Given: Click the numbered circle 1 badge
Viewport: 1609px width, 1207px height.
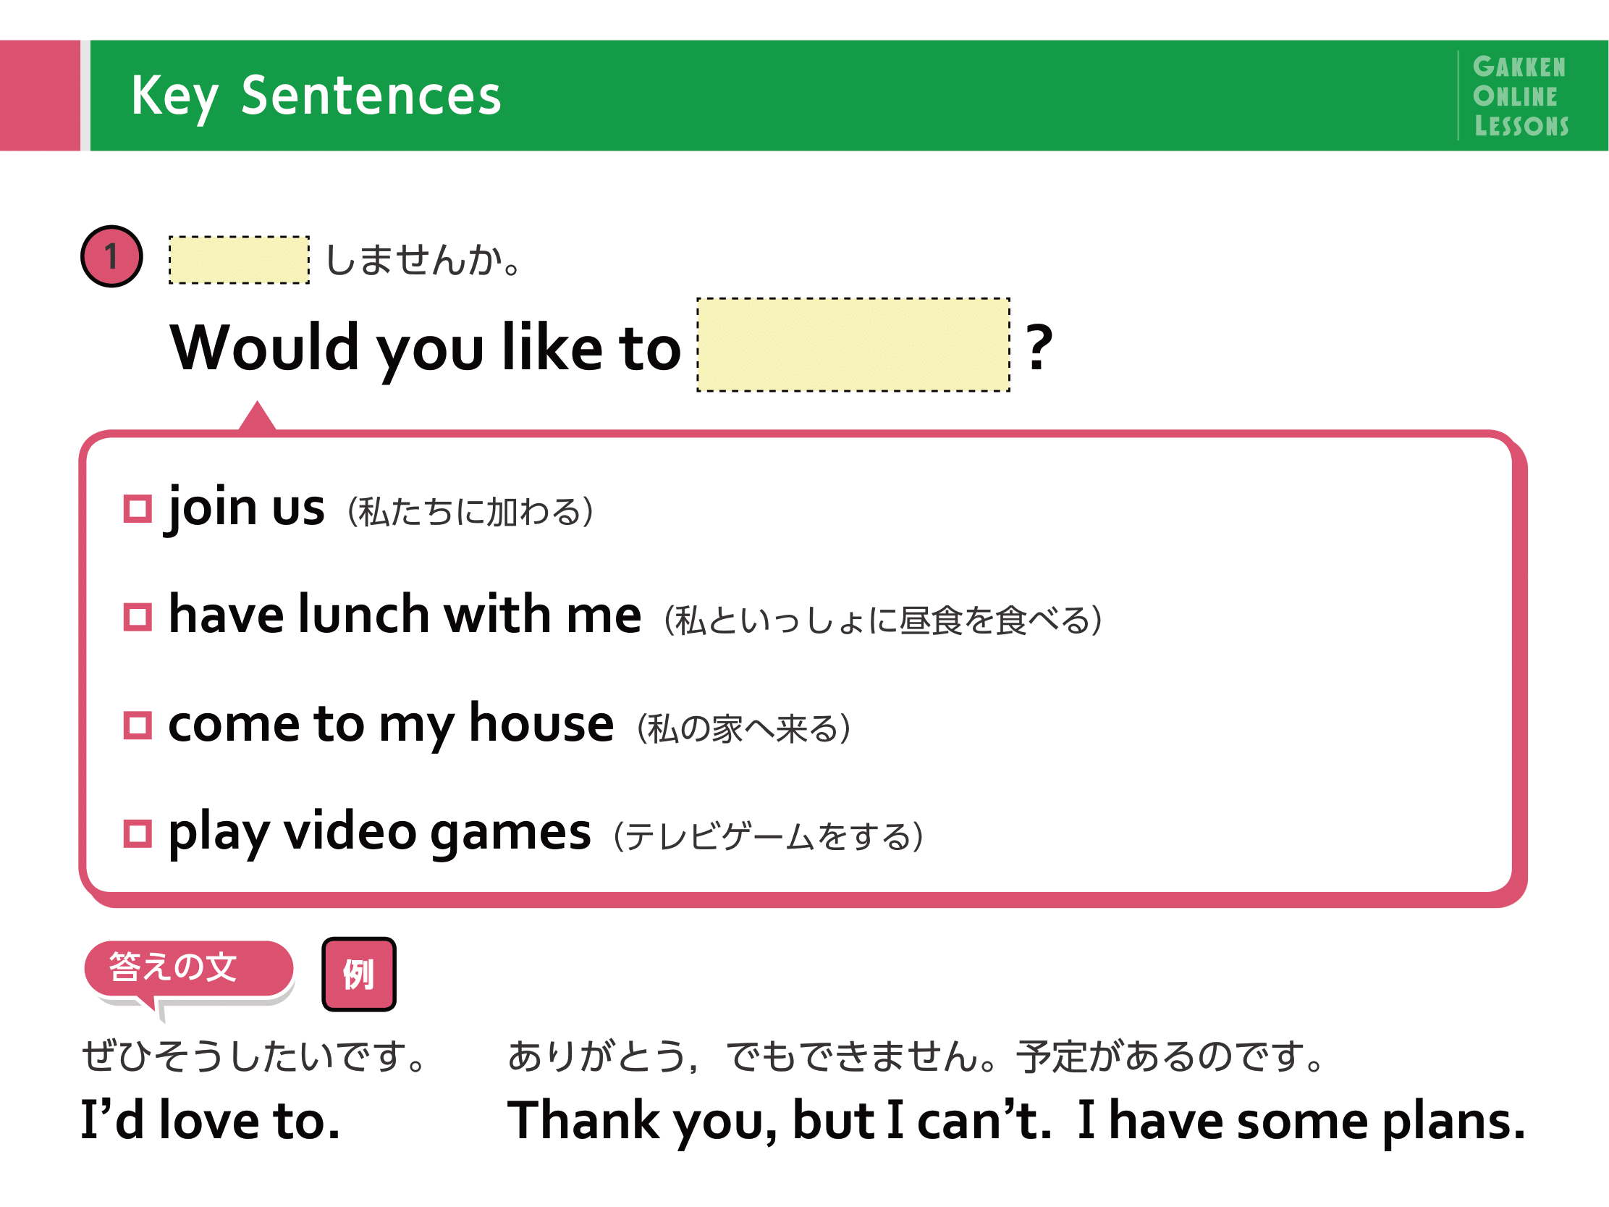Looking at the screenshot, I should tap(111, 256).
